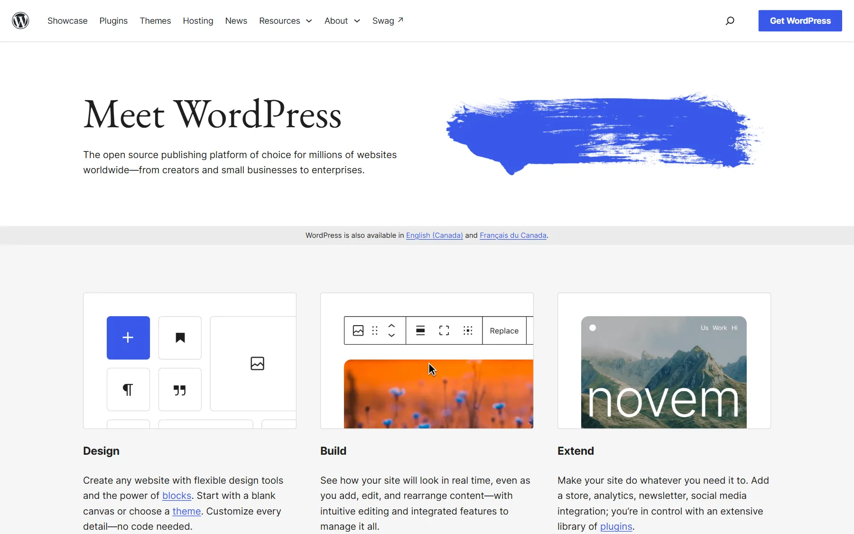Click the Extend heading
The width and height of the screenshot is (854, 534).
pyautogui.click(x=576, y=451)
